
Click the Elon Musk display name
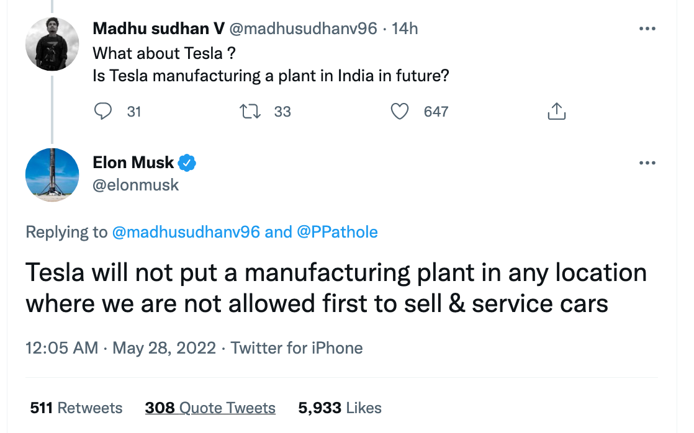pyautogui.click(x=133, y=163)
